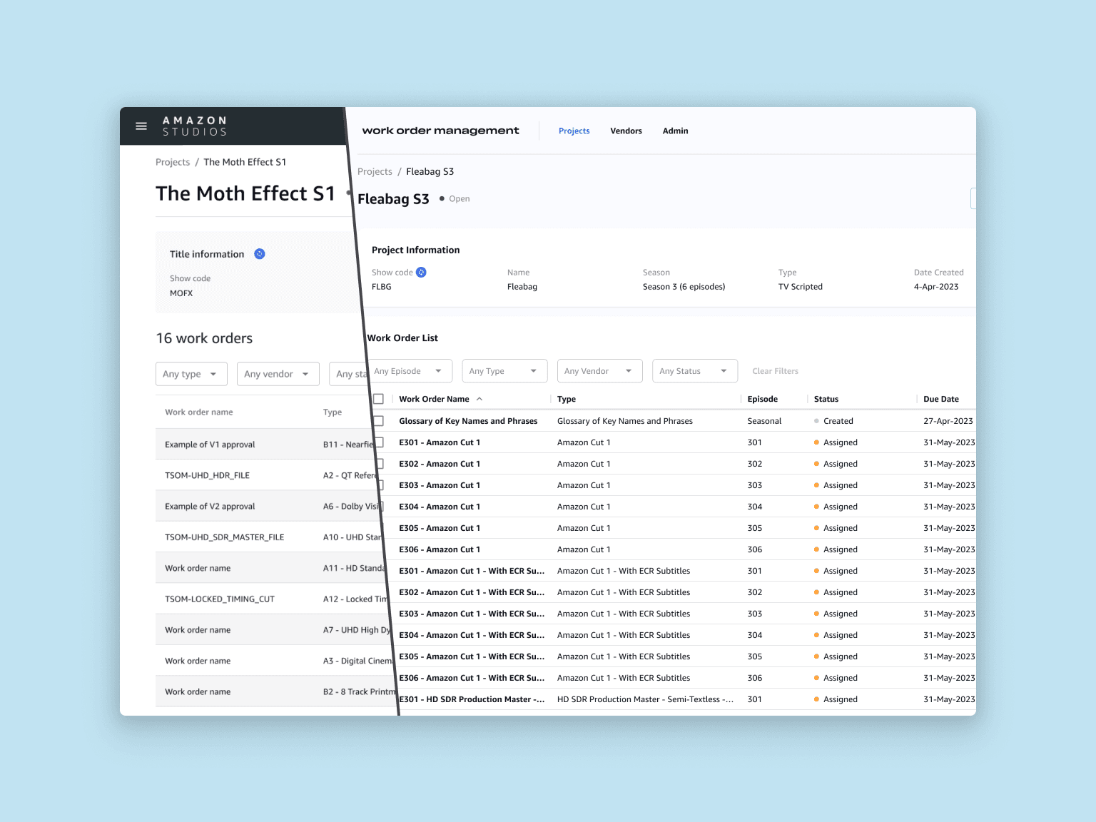Check the Glossary of Key Names row checkbox

[x=379, y=421]
